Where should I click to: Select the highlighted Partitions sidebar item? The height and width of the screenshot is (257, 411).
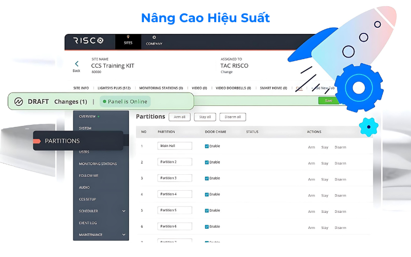pyautogui.click(x=78, y=141)
